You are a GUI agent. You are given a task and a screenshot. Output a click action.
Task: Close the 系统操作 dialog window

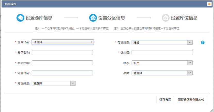point(209,4)
